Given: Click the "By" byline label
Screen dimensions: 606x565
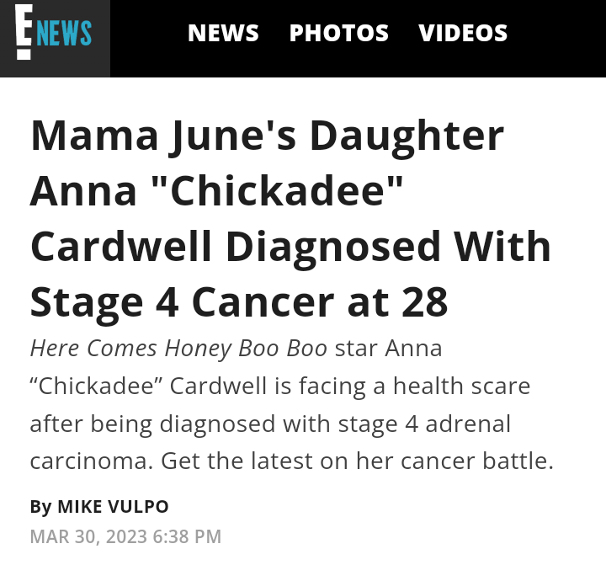Looking at the screenshot, I should (x=40, y=507).
